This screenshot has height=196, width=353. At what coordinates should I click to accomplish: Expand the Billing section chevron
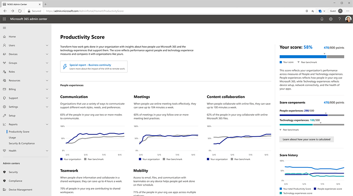point(47,89)
